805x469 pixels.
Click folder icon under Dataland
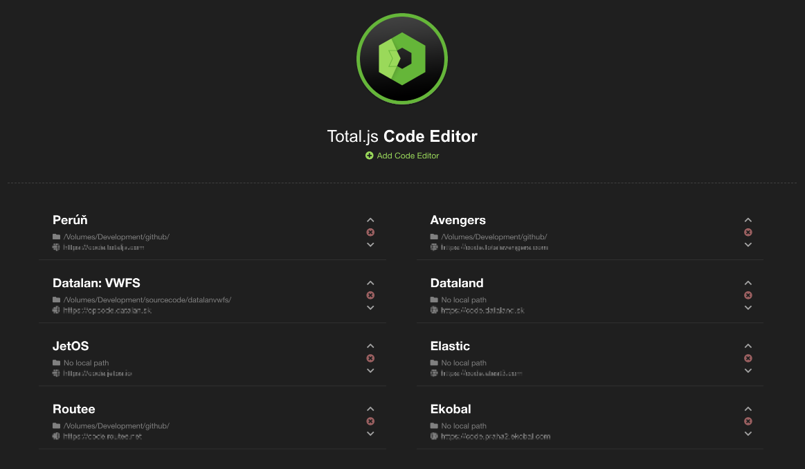pos(434,300)
